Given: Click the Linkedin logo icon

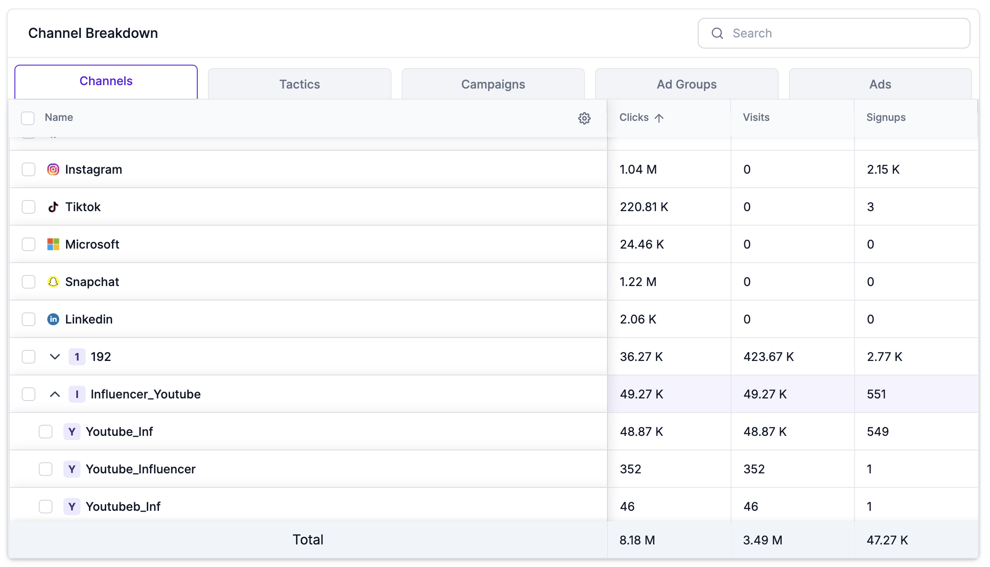Looking at the screenshot, I should (x=53, y=319).
